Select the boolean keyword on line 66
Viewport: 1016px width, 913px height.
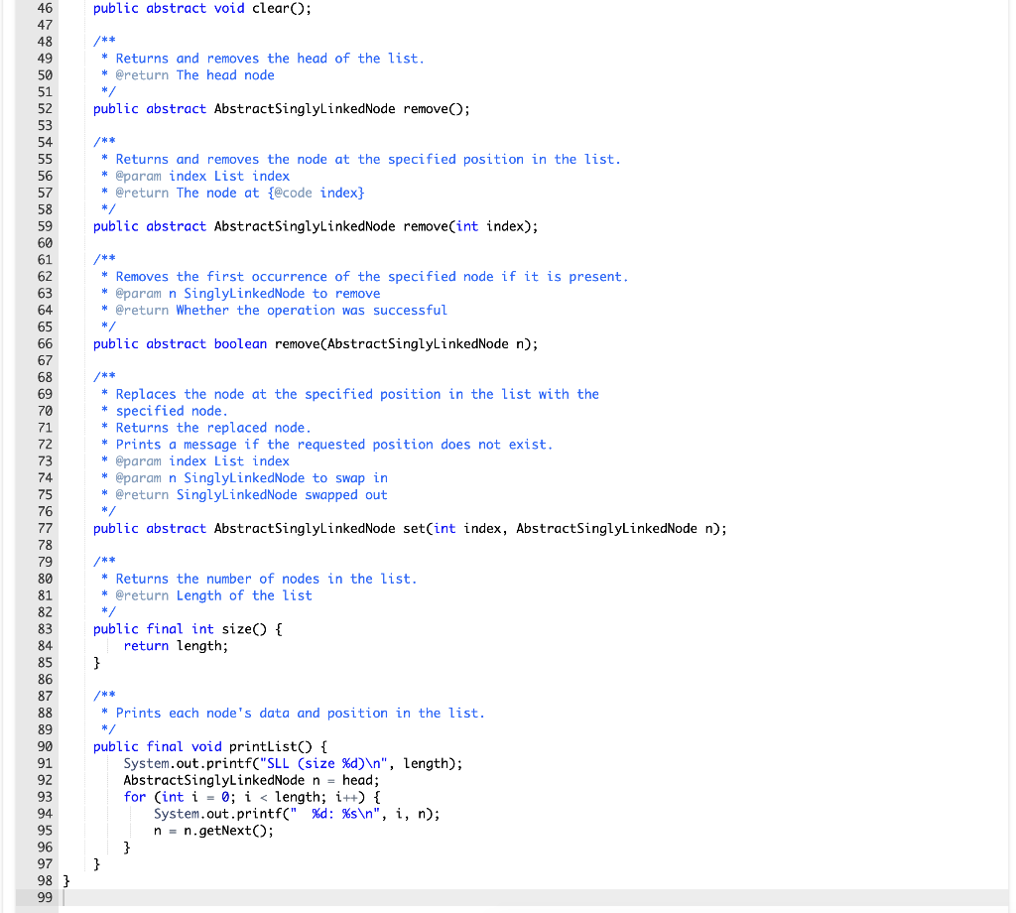click(x=240, y=343)
